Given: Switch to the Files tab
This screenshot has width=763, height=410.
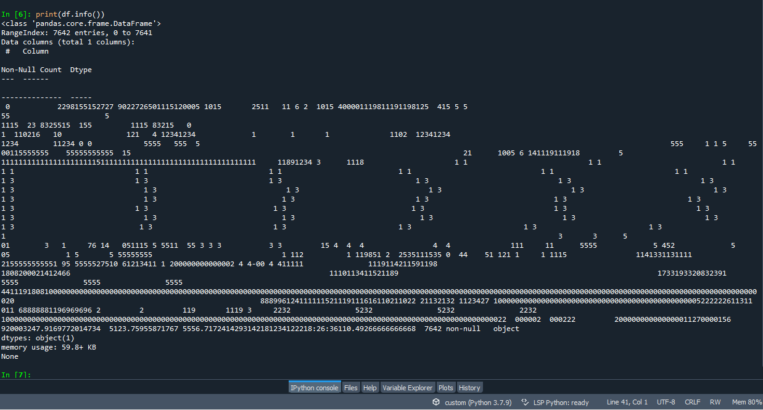Looking at the screenshot, I should [351, 387].
